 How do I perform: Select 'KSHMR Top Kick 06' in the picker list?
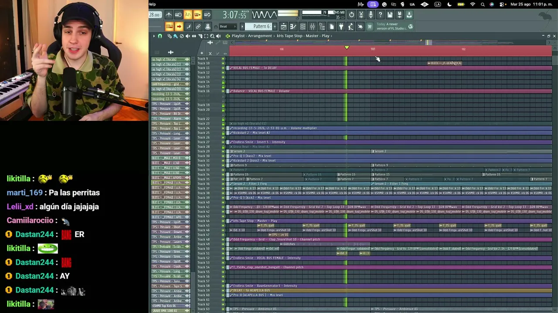(170, 306)
